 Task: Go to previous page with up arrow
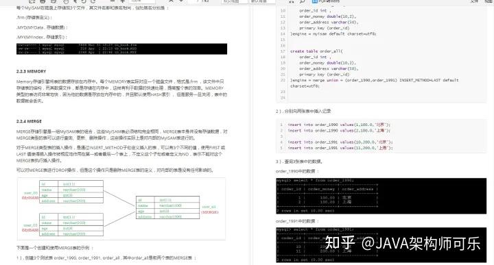pyautogui.click(x=171, y=1)
